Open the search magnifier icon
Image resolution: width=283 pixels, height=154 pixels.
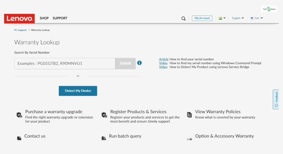click(183, 18)
